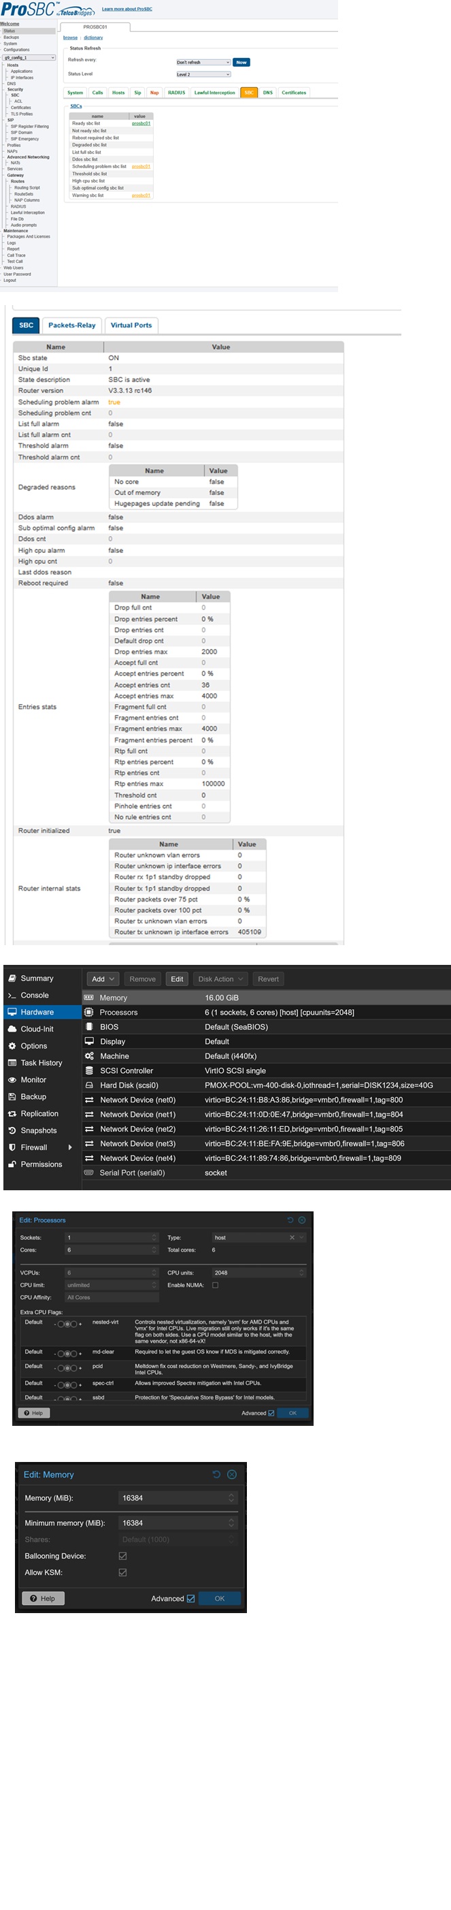This screenshot has height=1910, width=451.
Task: Open the Permissions lock icon entry
Action: 12,1165
